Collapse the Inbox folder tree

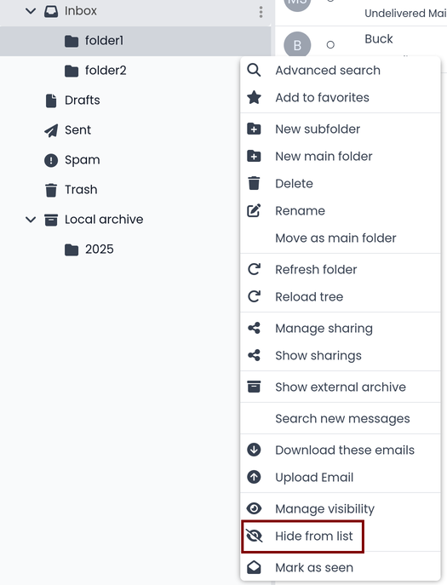coord(31,11)
